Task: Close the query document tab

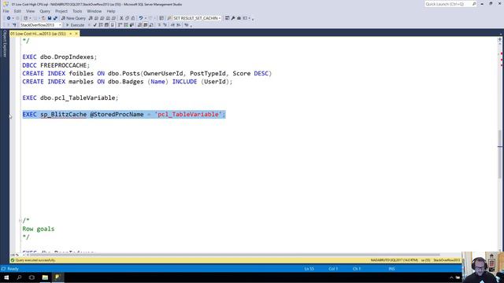Action: click(76, 34)
